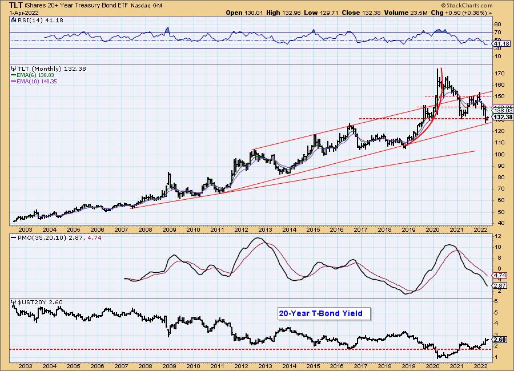Click the 2009 year label below the price panel
514x371 pixels.
(x=169, y=230)
